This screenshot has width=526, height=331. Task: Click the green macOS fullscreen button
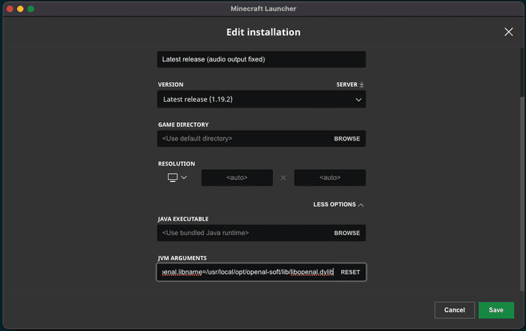[x=31, y=9]
